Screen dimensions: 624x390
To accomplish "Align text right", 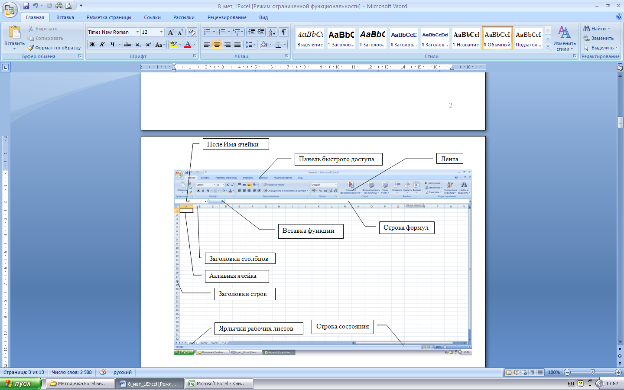I will coord(227,45).
